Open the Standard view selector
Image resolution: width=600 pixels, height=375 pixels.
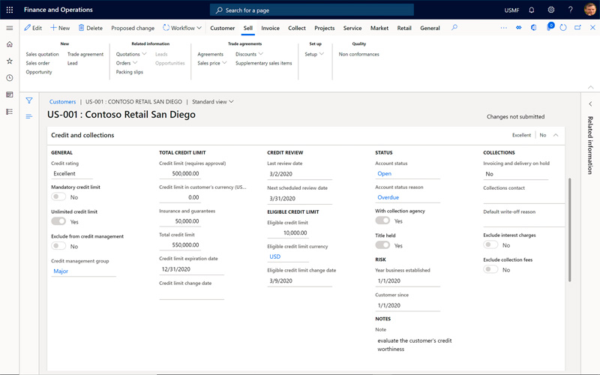click(x=213, y=102)
